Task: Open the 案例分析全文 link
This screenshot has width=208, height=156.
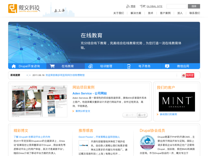Action: point(83,111)
